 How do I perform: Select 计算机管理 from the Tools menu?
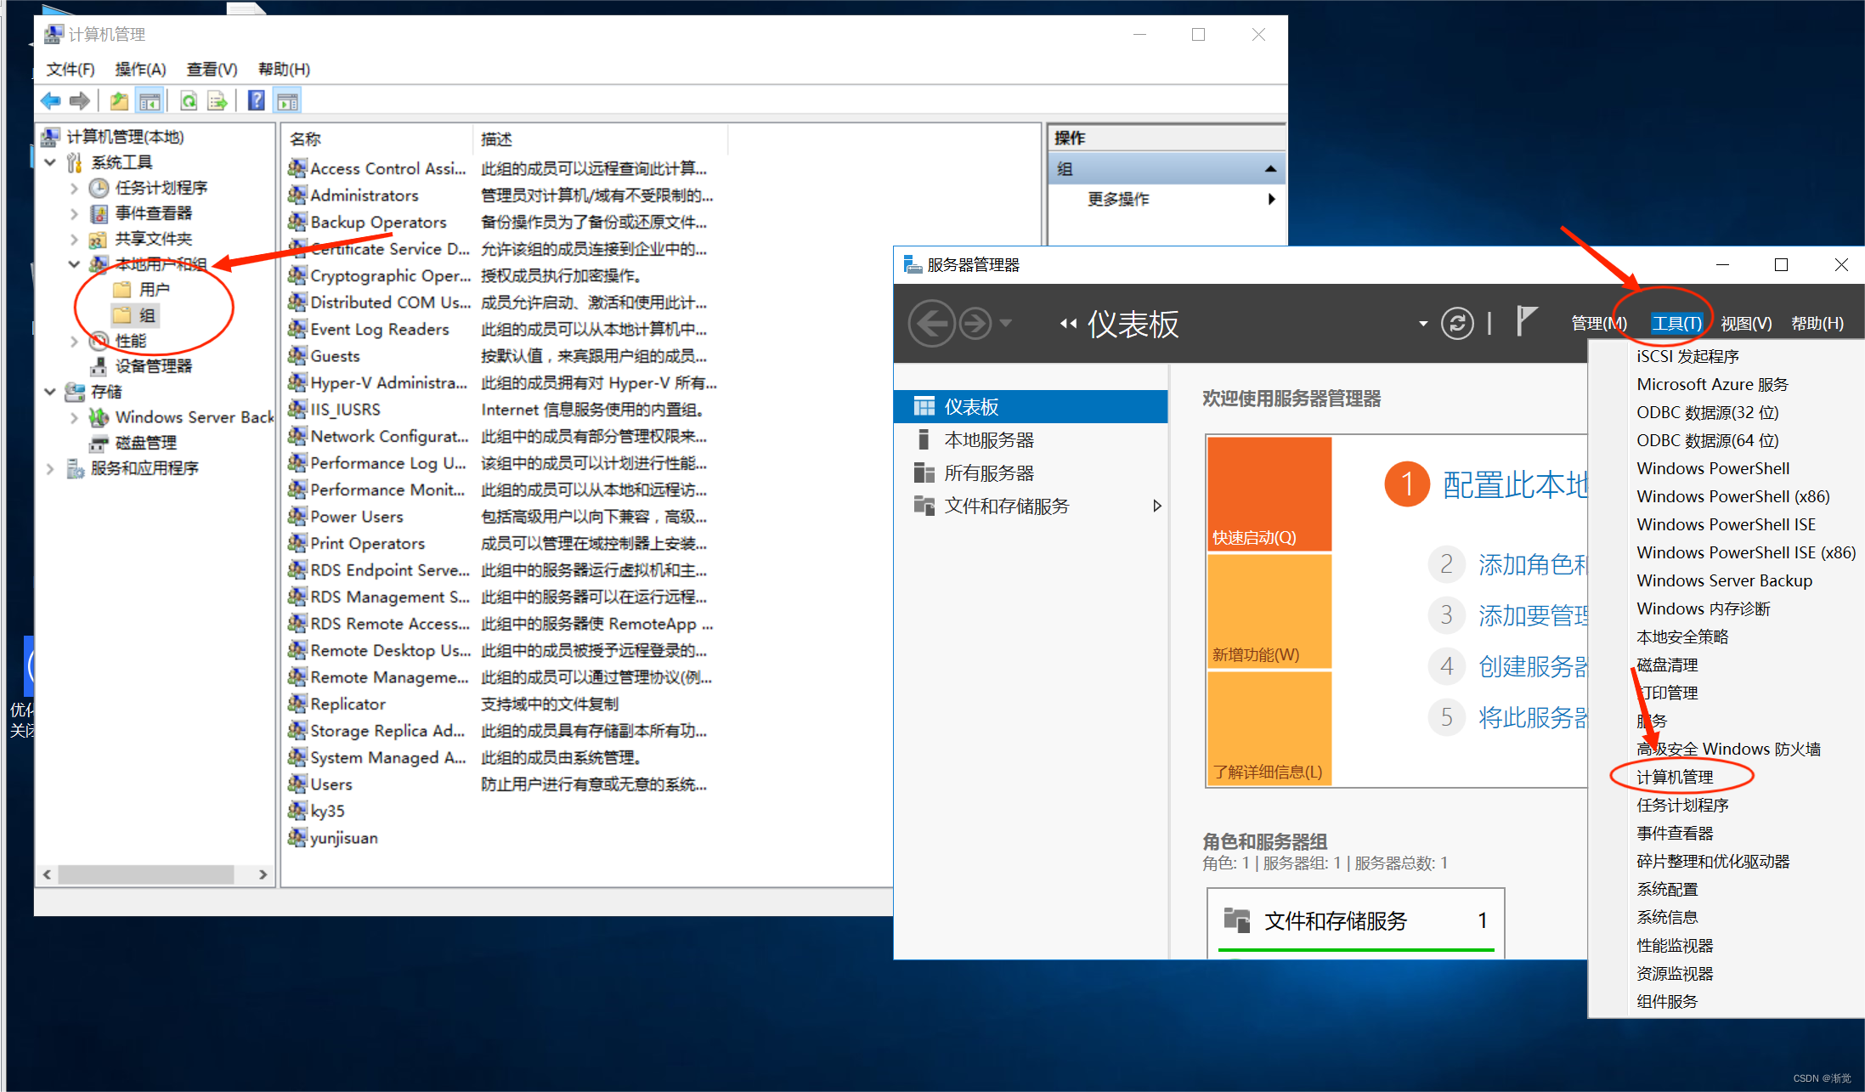[x=1675, y=777]
